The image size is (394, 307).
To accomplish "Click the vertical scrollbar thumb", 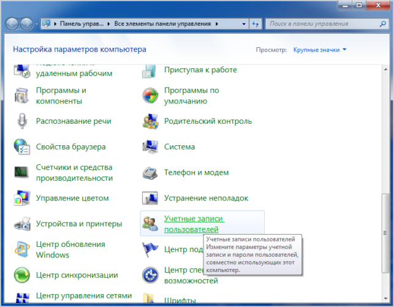I will 385,233.
